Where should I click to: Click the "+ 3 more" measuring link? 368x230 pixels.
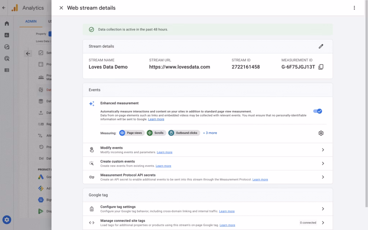[x=210, y=133]
